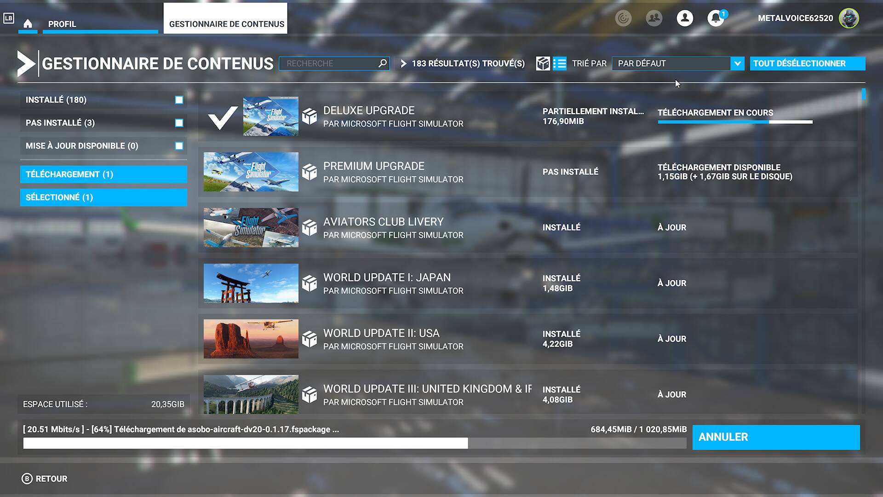Image resolution: width=883 pixels, height=497 pixels.
Task: Click the home icon in top bar
Action: coord(28,24)
